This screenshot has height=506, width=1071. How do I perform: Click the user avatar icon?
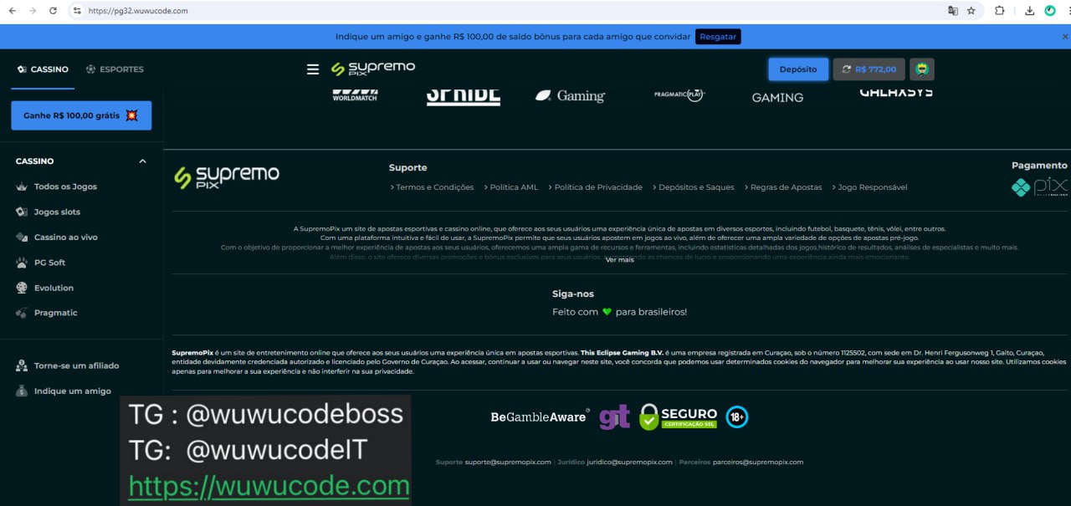click(x=921, y=69)
